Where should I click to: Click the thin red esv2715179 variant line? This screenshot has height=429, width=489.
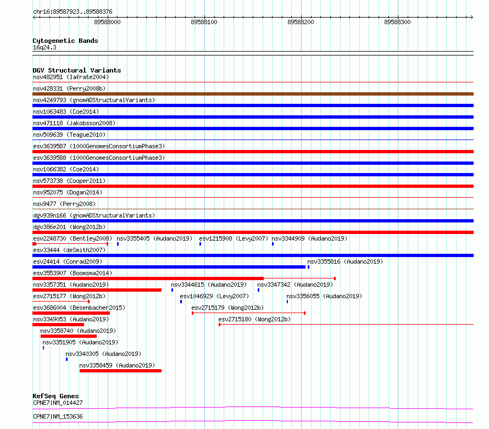[248, 313]
